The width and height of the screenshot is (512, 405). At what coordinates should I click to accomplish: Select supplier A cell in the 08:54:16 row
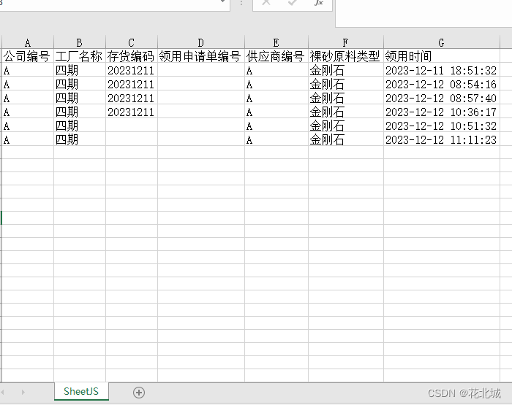pos(276,84)
